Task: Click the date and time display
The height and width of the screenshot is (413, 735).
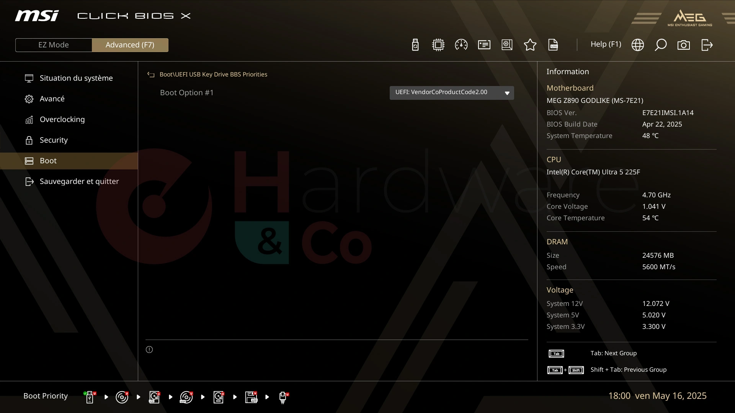Action: [657, 396]
